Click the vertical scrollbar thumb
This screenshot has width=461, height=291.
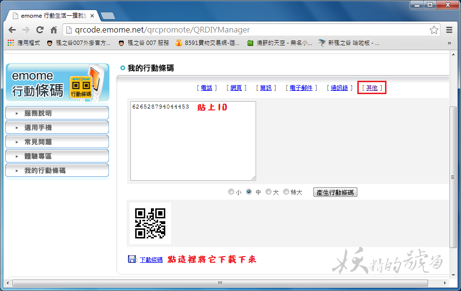[453, 177]
